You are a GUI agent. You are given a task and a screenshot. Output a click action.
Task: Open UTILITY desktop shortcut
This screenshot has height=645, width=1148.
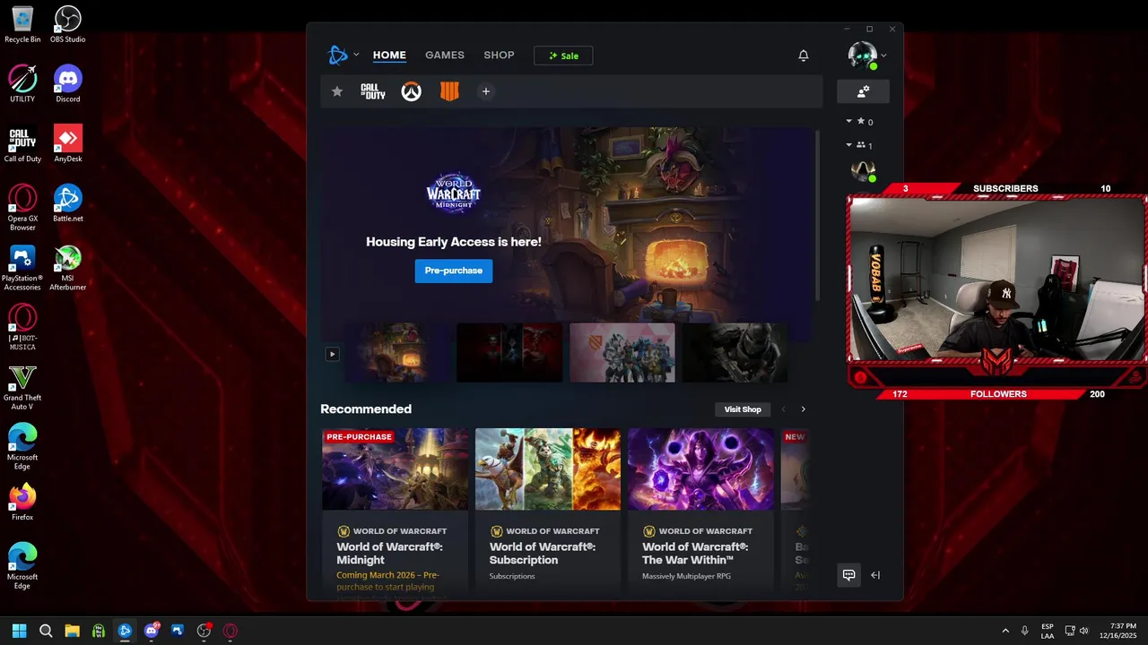pos(22,84)
